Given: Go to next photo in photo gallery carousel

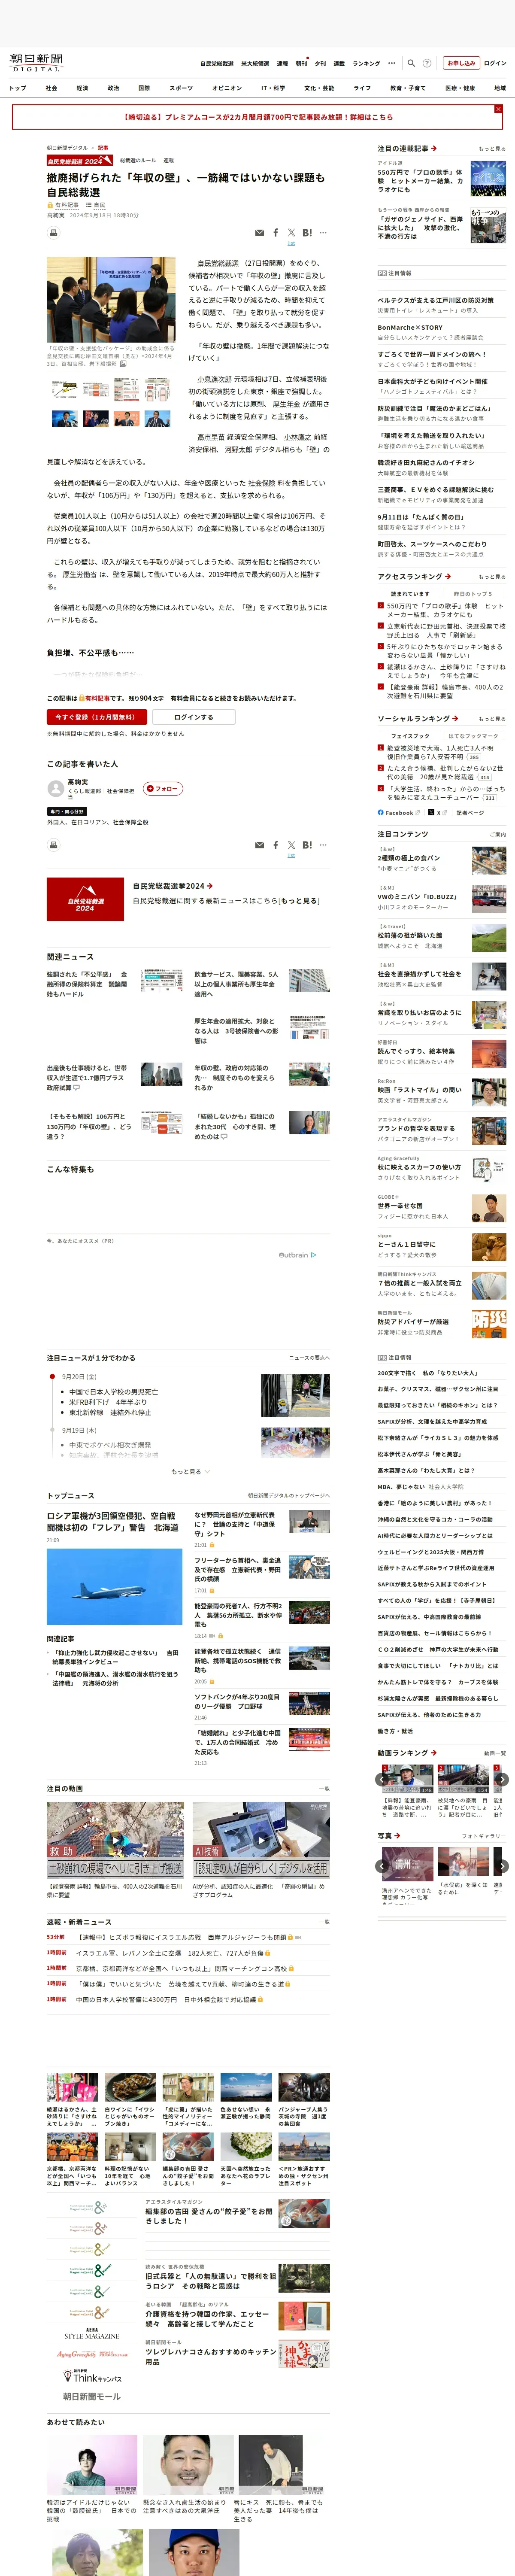Looking at the screenshot, I should click(502, 1866).
